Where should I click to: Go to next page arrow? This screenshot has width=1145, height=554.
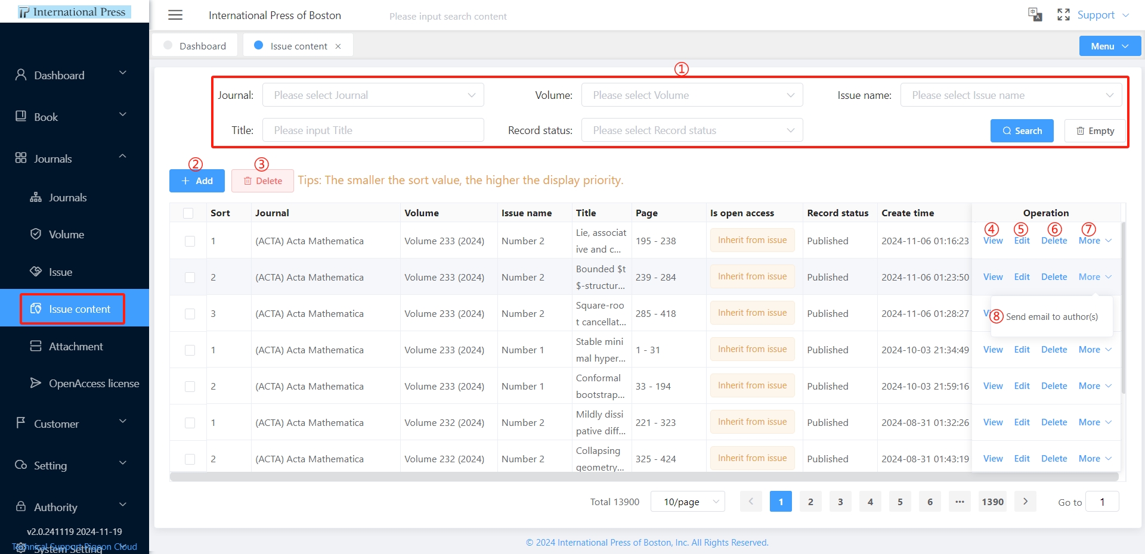tap(1026, 502)
